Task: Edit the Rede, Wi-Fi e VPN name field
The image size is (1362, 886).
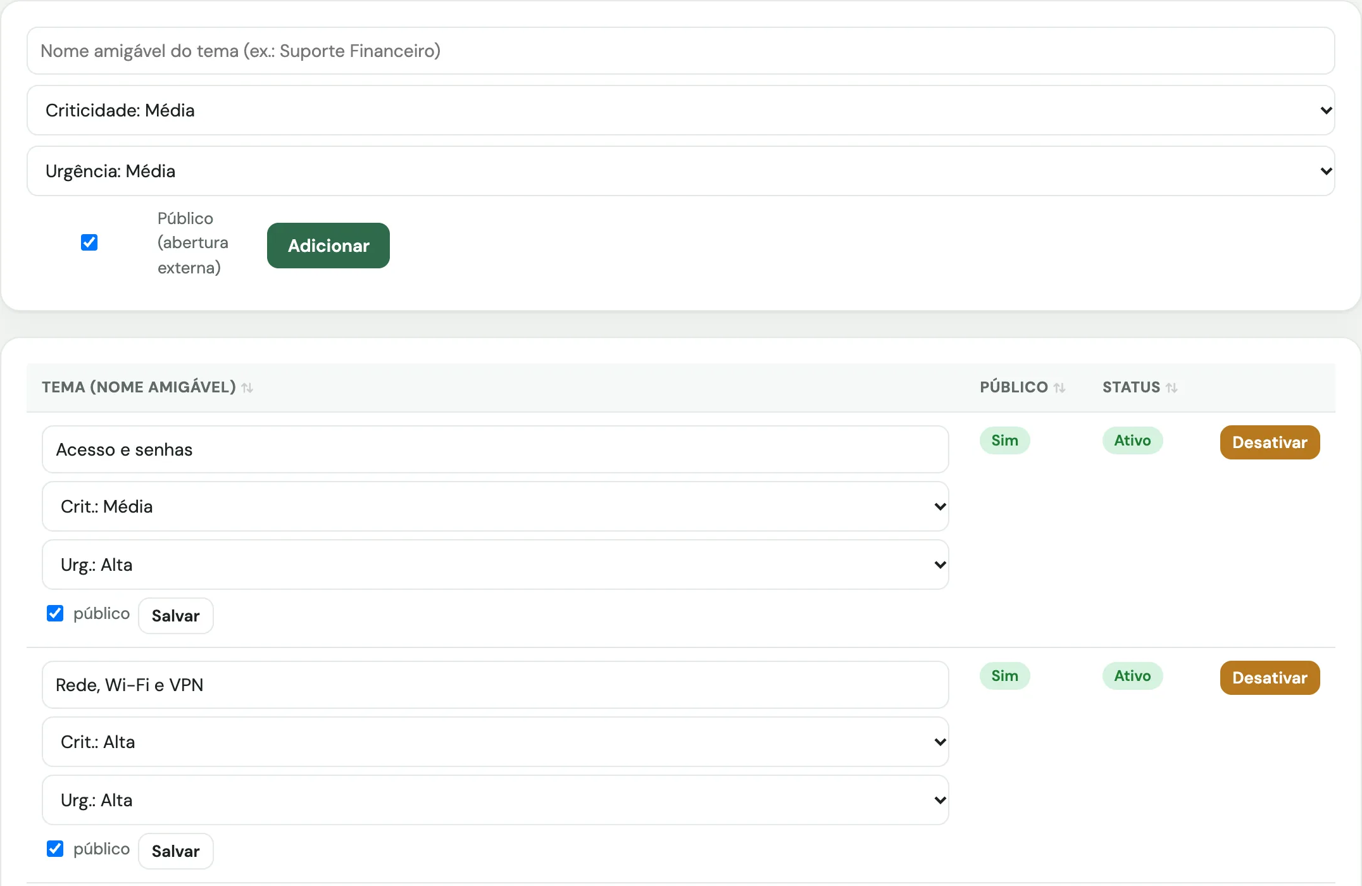Action: click(x=496, y=685)
